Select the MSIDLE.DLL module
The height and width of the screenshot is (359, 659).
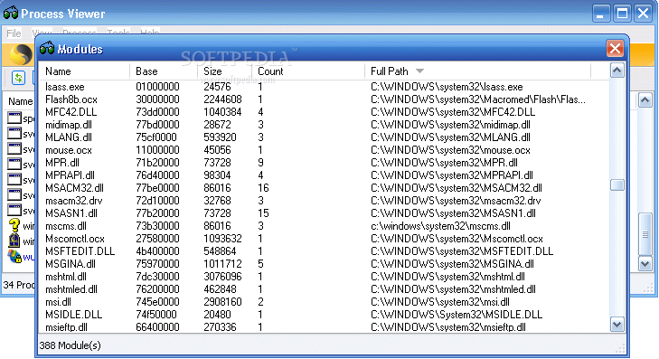[73, 315]
